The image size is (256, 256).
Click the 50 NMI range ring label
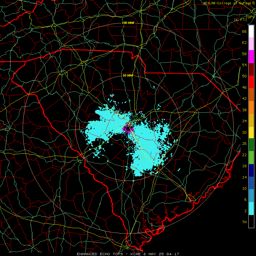click(x=128, y=75)
